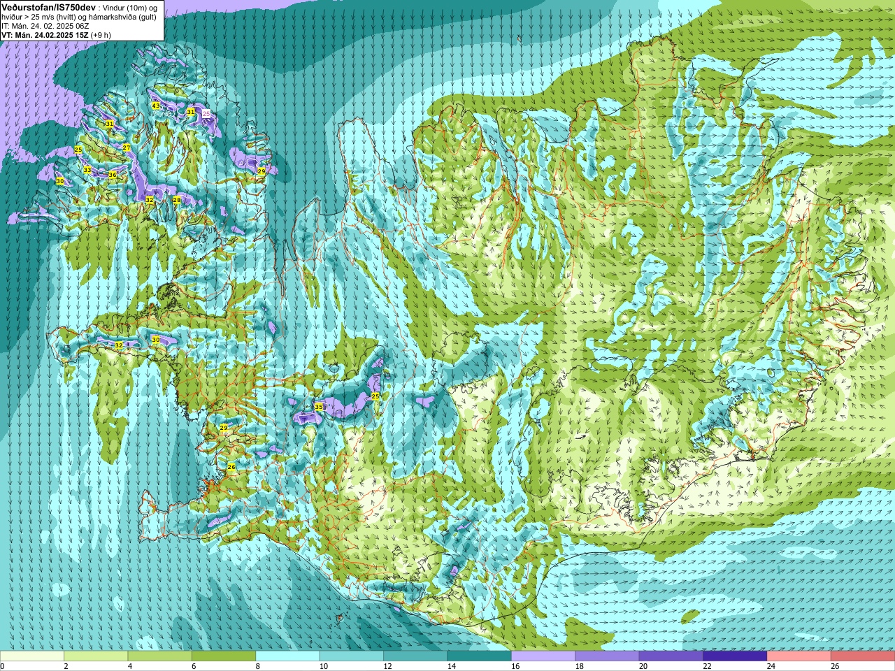Screen dimensions: 895x671
Task: Click the Veðurstofan/IS750dev title text
Action: coord(49,7)
